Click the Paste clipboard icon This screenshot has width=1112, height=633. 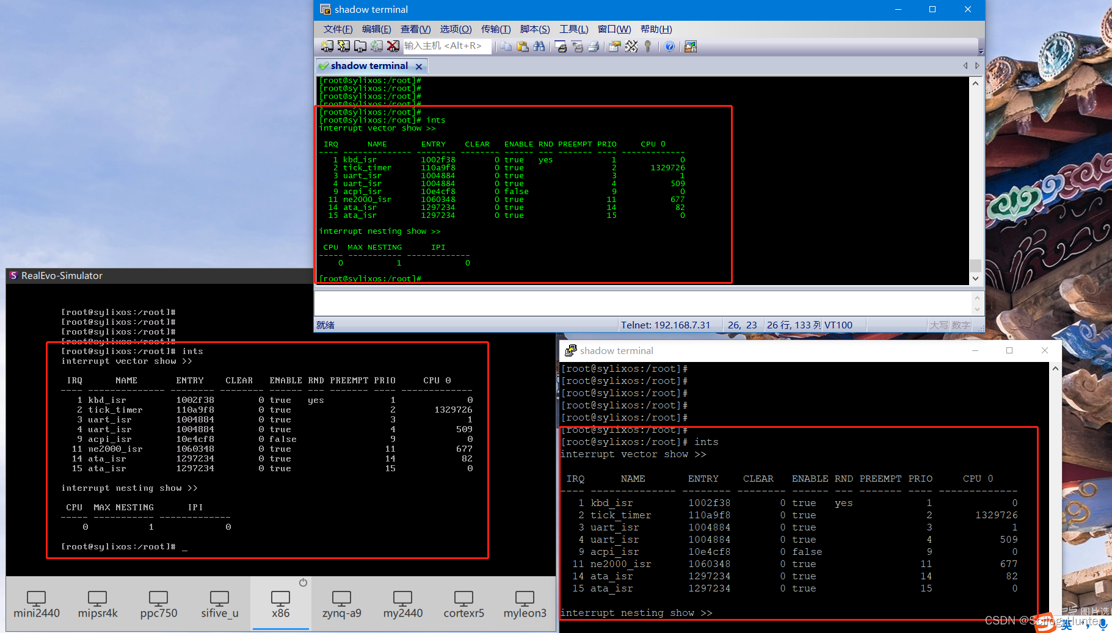(523, 46)
